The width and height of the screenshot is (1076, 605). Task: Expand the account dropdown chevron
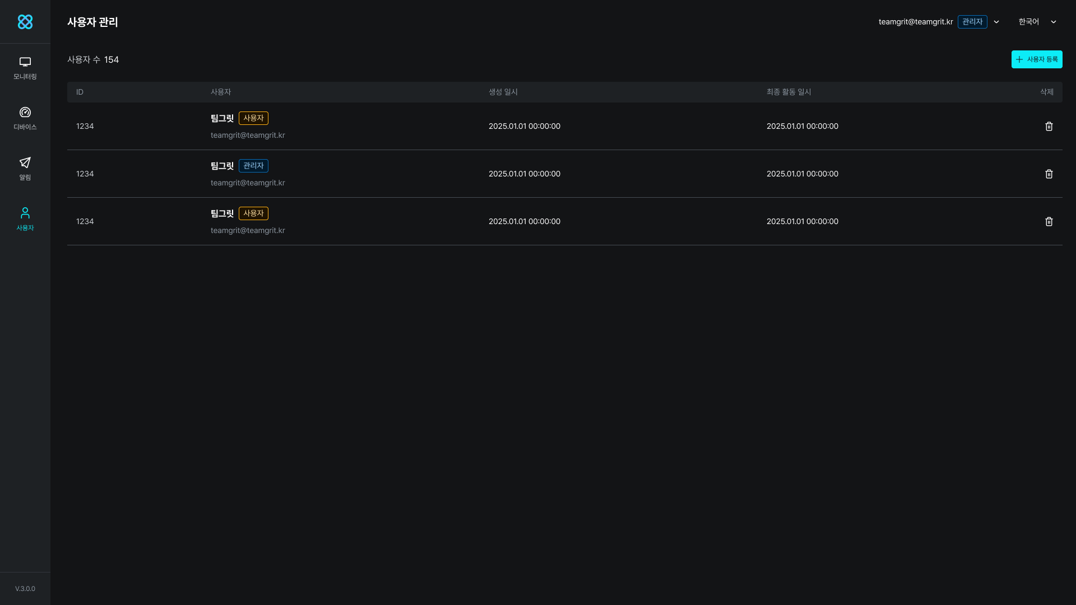coord(996,22)
